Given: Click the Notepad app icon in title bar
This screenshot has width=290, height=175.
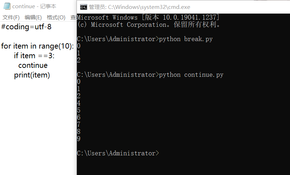Looking at the screenshot, I should pos(6,6).
